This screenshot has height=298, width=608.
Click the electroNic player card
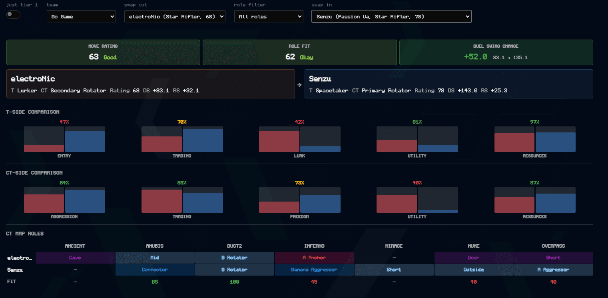coord(151,84)
